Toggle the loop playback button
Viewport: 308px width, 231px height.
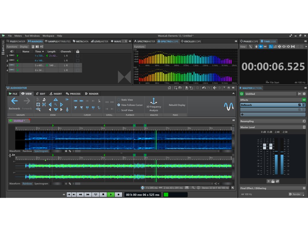pos(96,195)
